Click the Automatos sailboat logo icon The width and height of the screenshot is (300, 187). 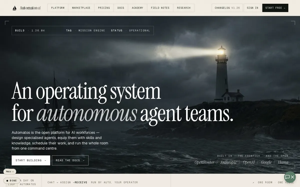[x=14, y=8]
